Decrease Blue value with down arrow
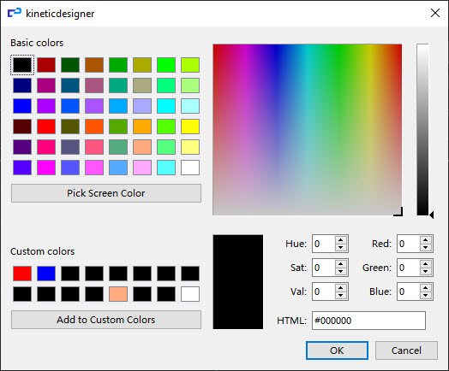This screenshot has height=371, width=449. (x=426, y=295)
